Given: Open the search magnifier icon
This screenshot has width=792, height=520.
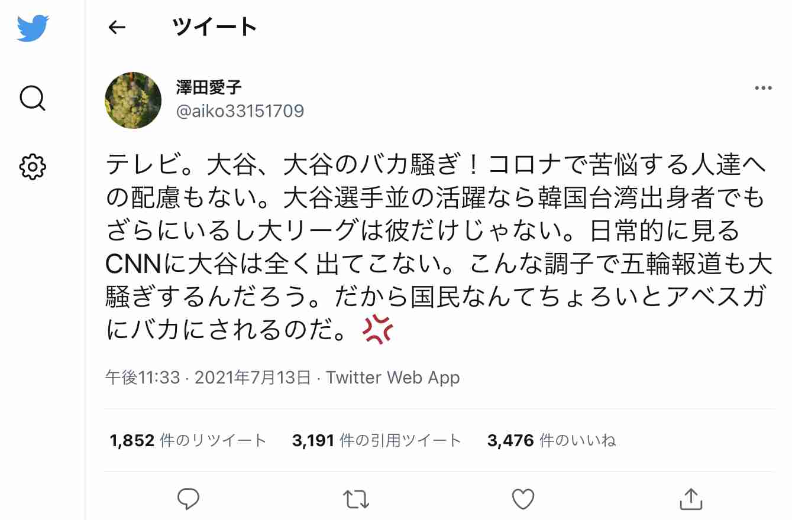Looking at the screenshot, I should (x=33, y=97).
